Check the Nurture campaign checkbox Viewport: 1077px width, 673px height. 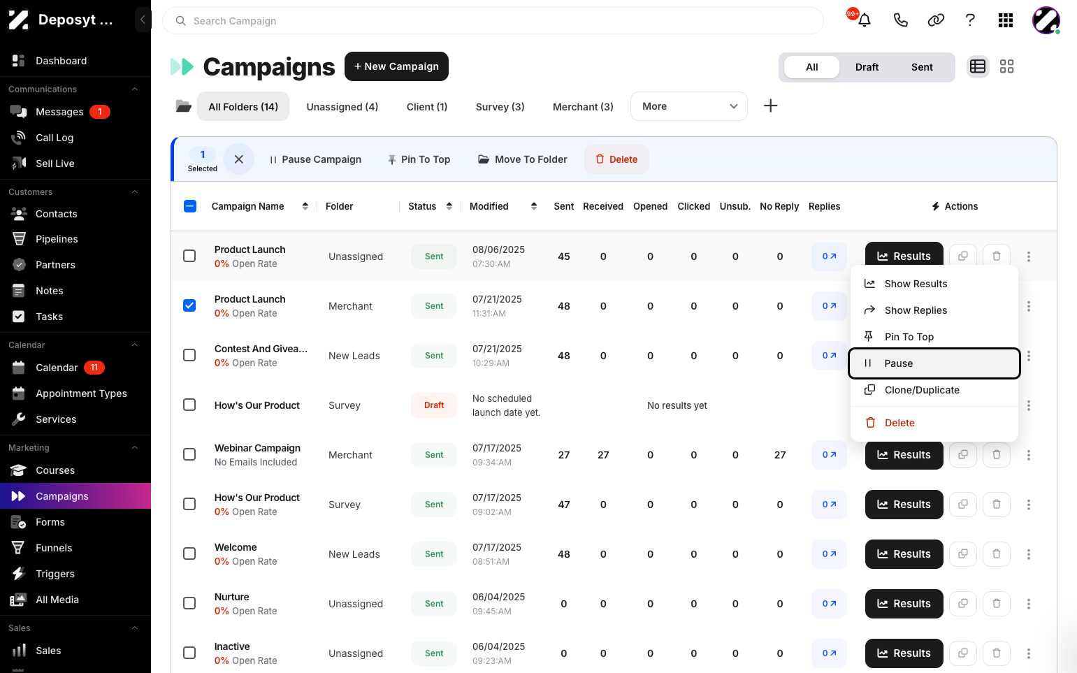coord(189,603)
